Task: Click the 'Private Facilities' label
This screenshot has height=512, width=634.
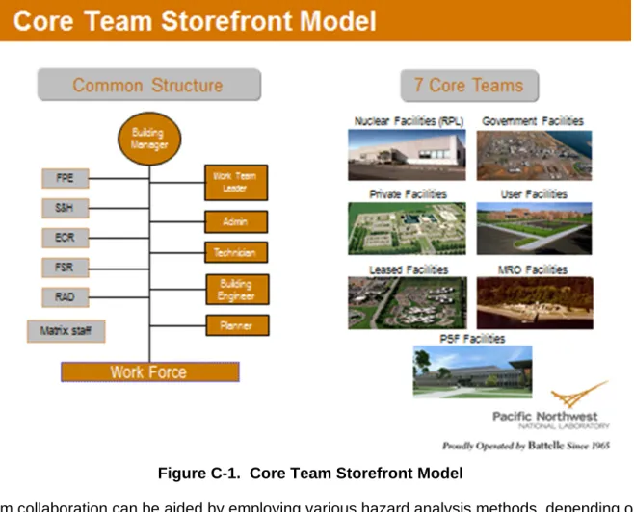Action: (x=408, y=194)
